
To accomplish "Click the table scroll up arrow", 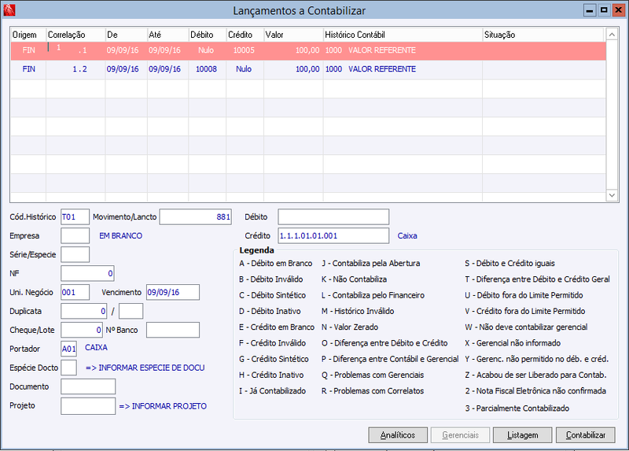I will click(x=612, y=35).
